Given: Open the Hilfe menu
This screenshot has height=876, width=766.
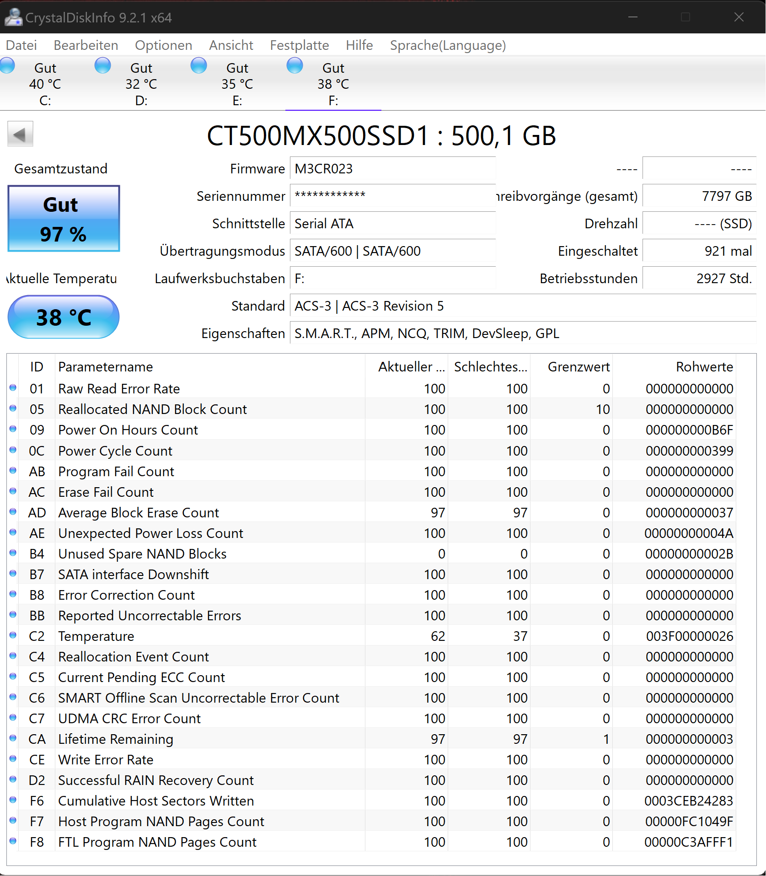Looking at the screenshot, I should (359, 45).
